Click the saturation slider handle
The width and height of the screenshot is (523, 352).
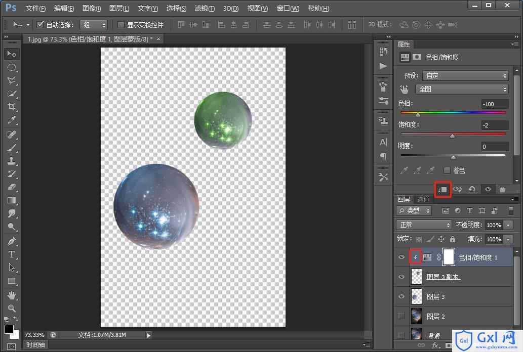tap(452, 136)
